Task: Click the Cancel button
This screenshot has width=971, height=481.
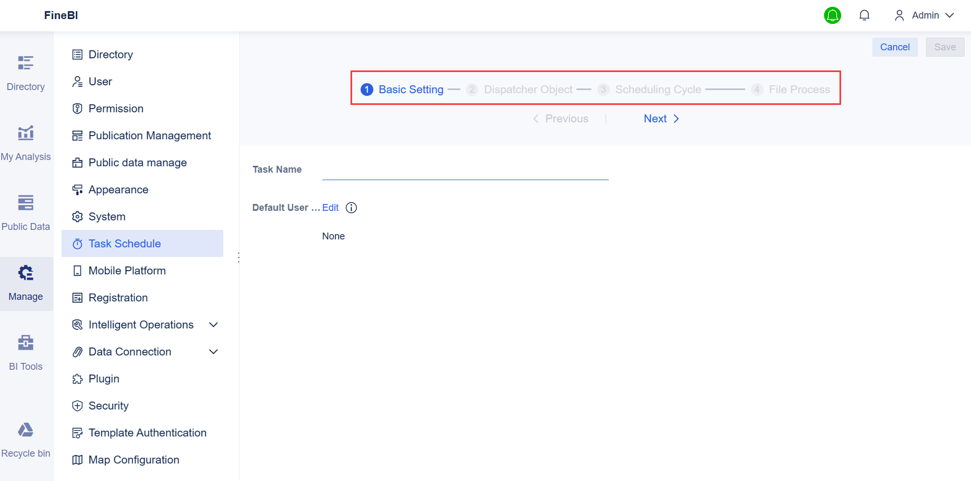Action: click(895, 47)
